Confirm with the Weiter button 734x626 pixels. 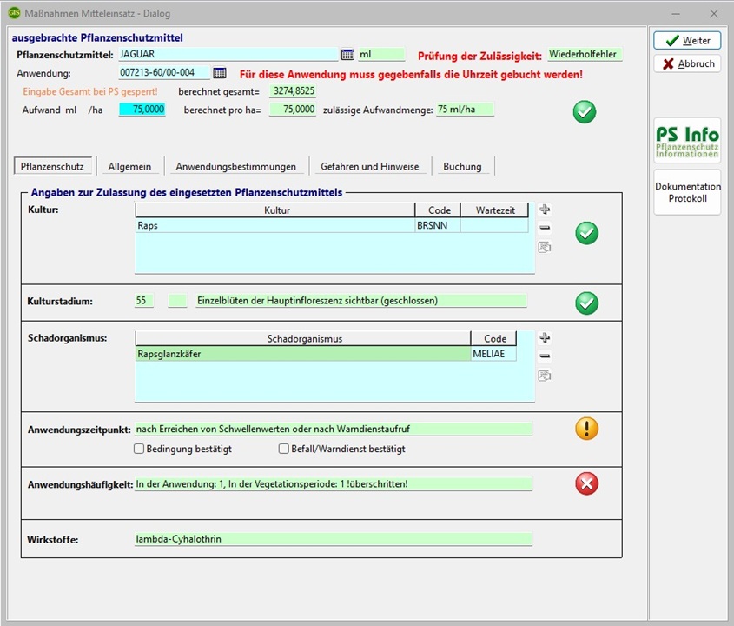click(x=687, y=40)
